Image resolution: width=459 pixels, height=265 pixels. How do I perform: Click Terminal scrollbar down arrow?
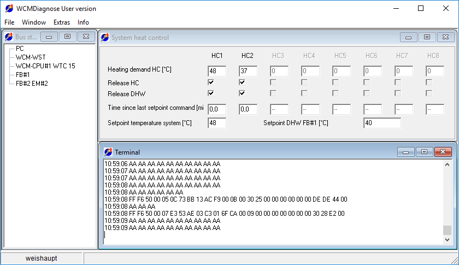447,240
